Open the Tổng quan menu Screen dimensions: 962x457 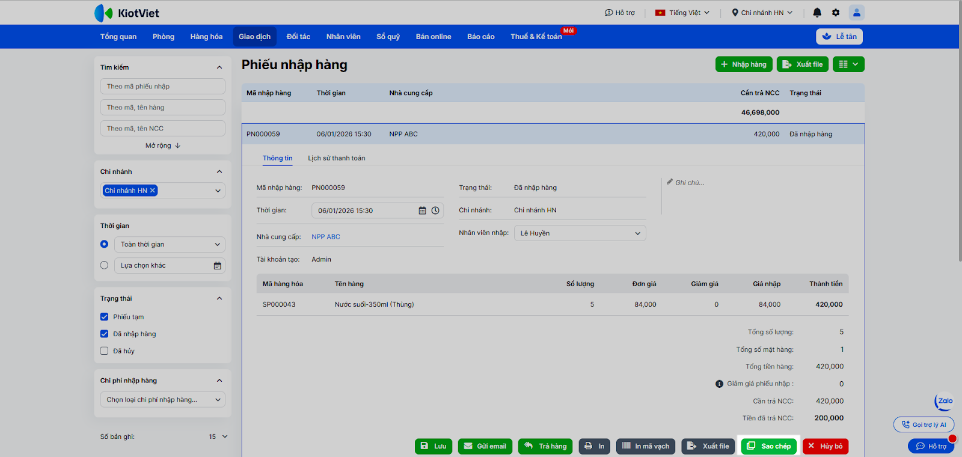118,37
